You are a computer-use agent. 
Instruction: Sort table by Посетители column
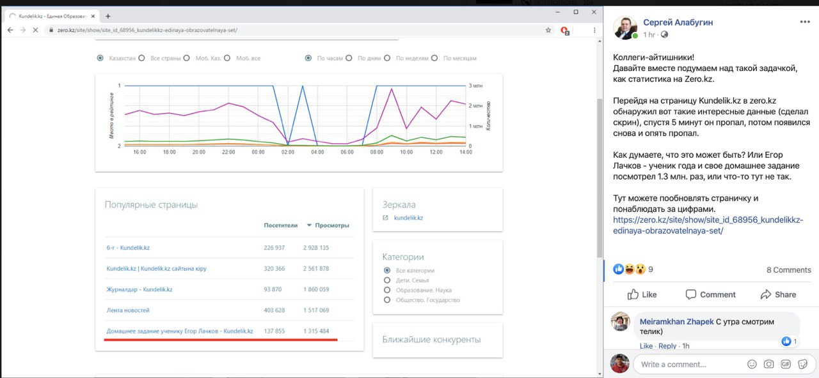(x=281, y=225)
